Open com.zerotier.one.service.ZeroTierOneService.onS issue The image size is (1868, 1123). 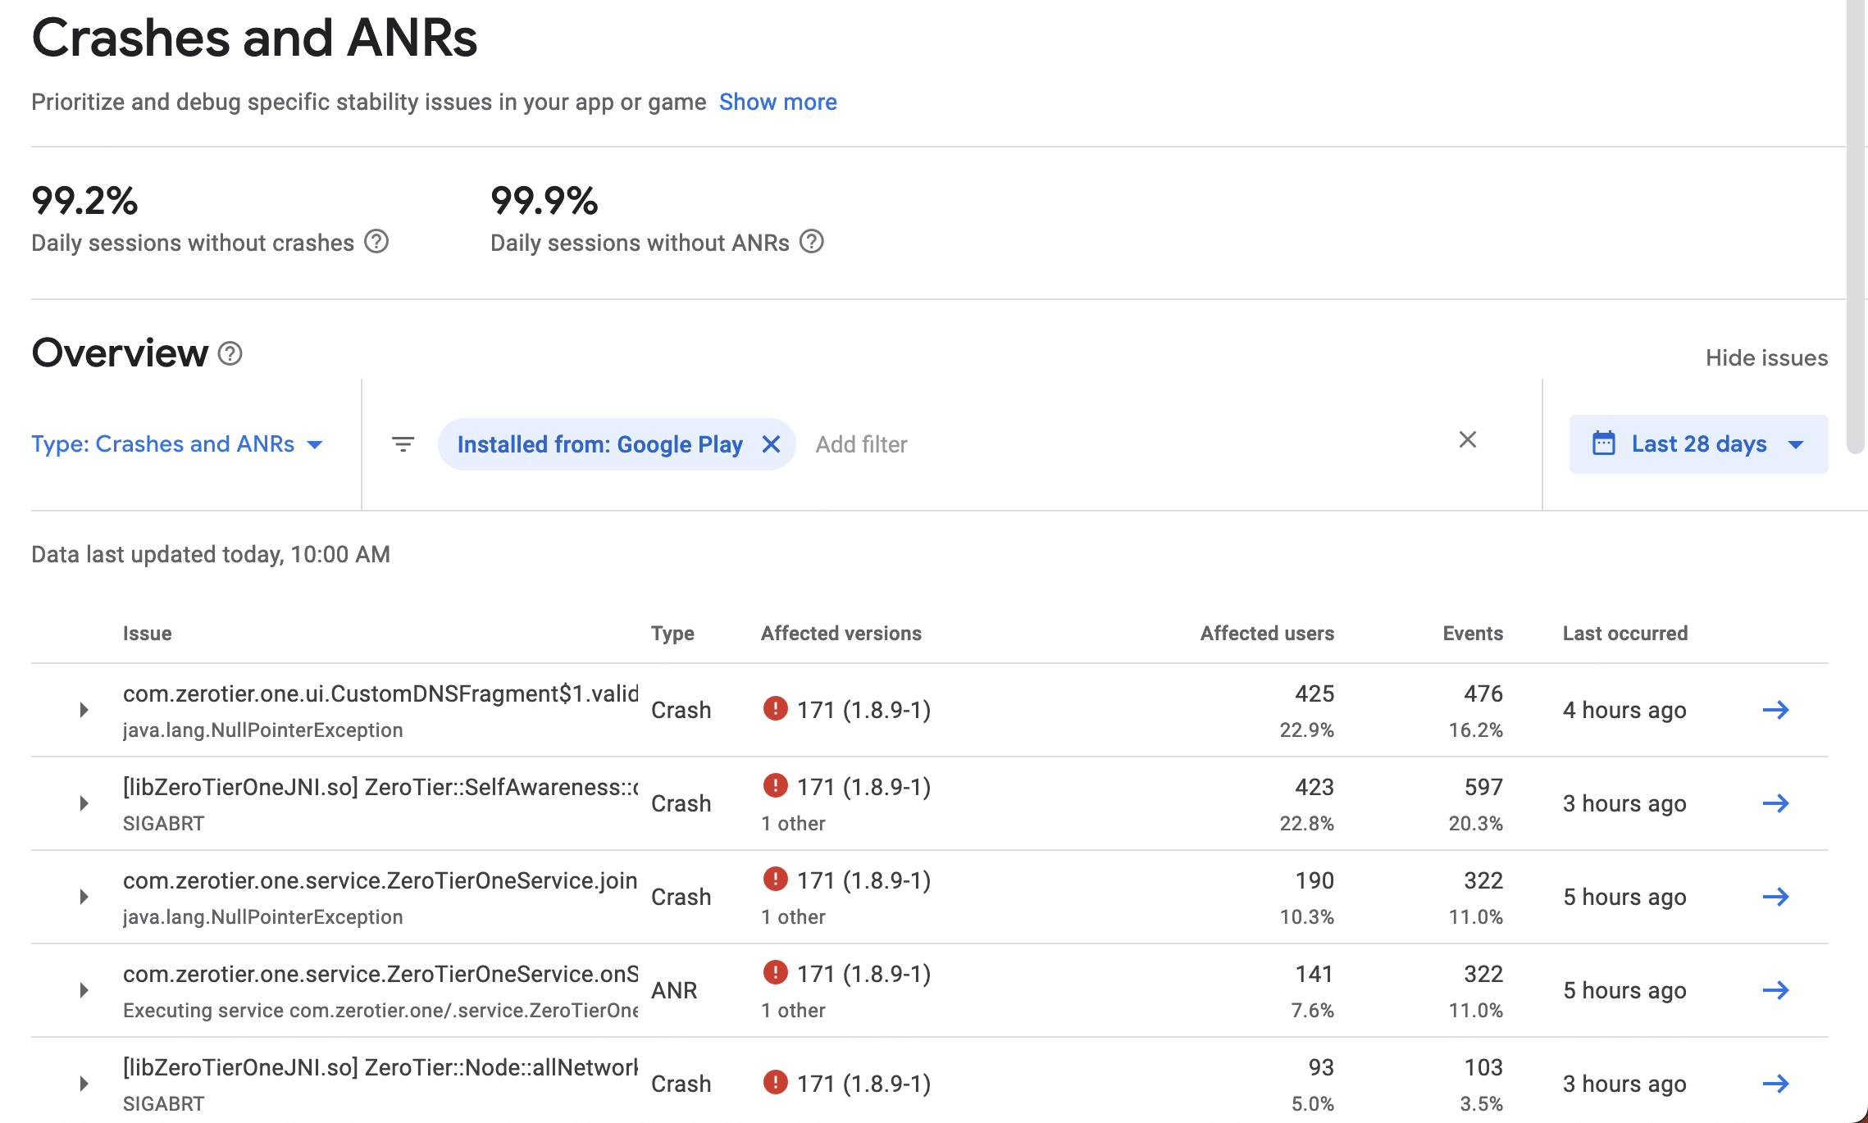pyautogui.click(x=380, y=974)
